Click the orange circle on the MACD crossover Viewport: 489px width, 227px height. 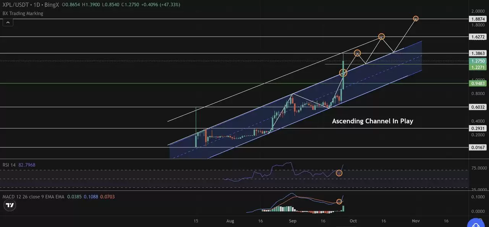pos(339,201)
